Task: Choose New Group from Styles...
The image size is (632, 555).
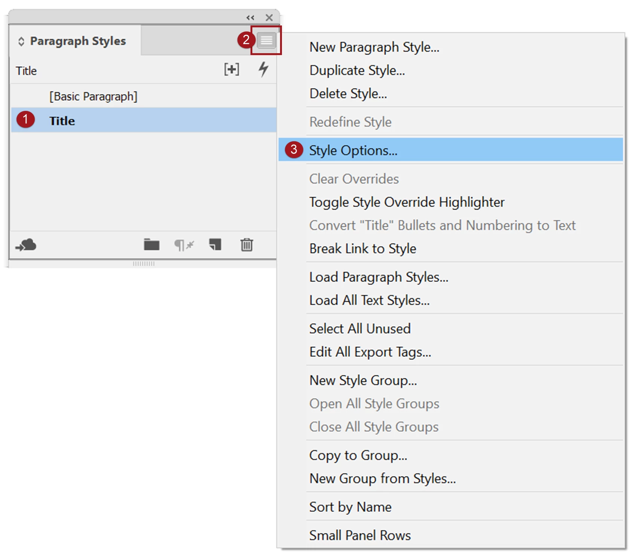Action: pos(451,479)
